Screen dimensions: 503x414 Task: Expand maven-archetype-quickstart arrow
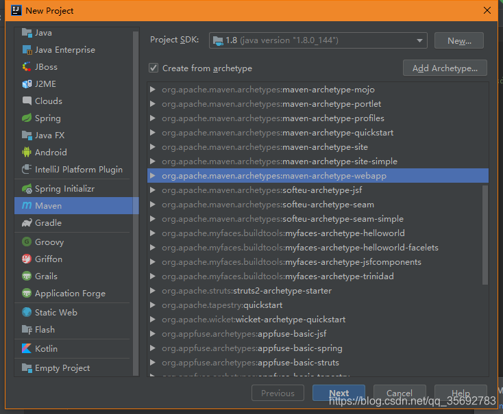(x=153, y=133)
